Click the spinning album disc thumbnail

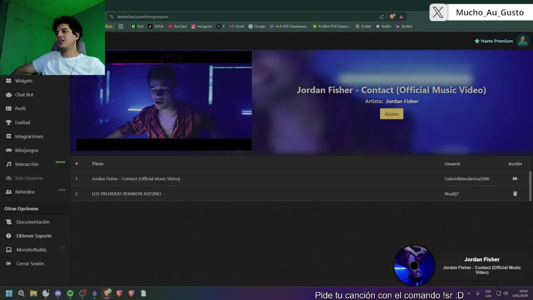point(414,265)
